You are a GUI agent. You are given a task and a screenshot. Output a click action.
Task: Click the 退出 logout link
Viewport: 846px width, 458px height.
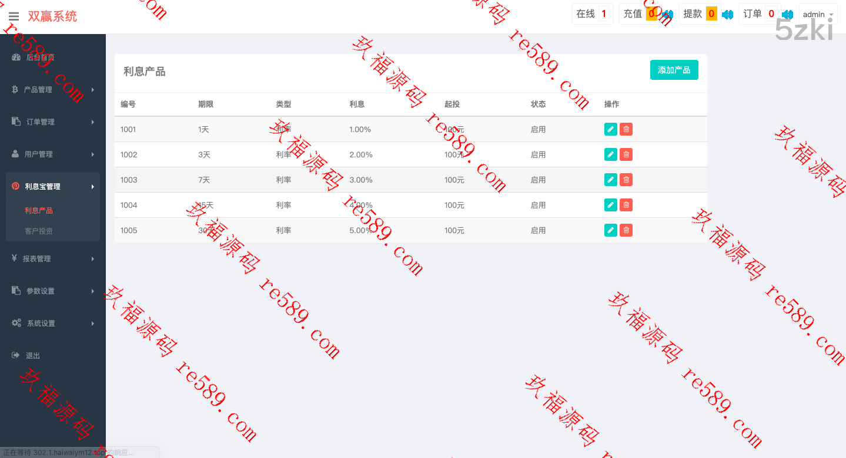33,356
